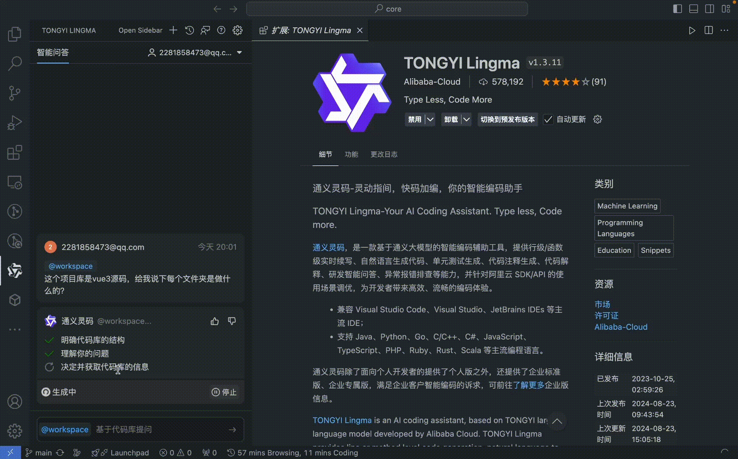Open chat history clock icon

[x=190, y=30]
